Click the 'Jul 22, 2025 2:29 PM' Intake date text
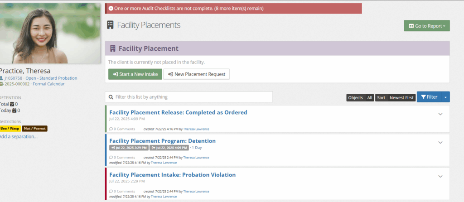The image size is (464, 202). tap(127, 181)
